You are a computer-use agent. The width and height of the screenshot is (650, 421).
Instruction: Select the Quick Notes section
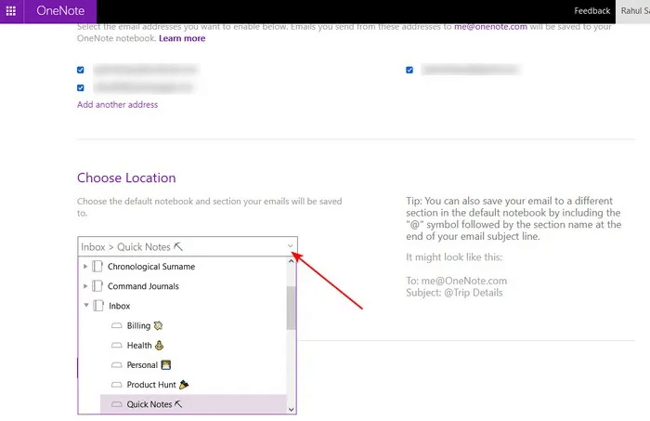coord(193,404)
